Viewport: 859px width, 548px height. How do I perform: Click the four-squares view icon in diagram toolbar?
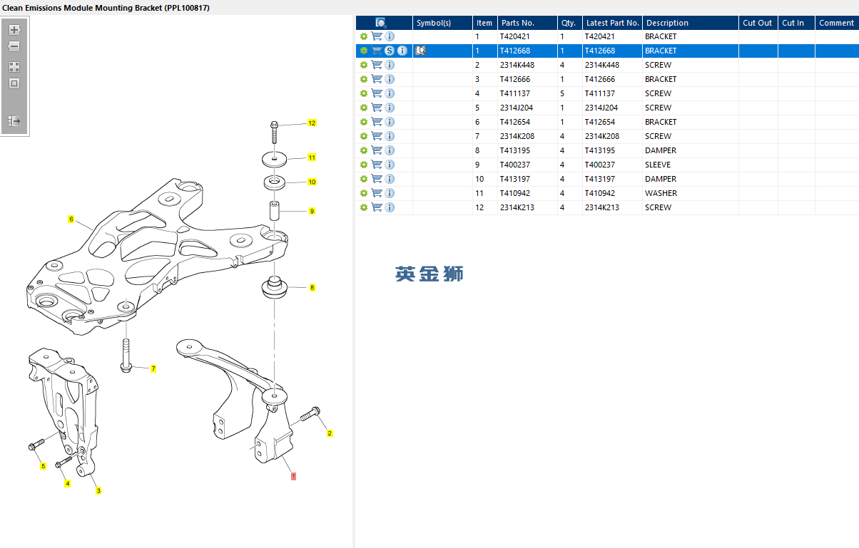14,67
